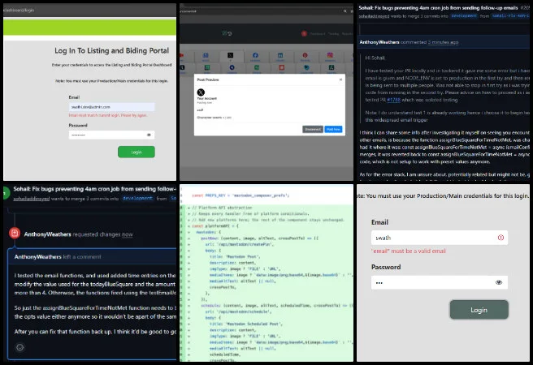
Task: Click the red notification badge in header
Action: (x=305, y=34)
